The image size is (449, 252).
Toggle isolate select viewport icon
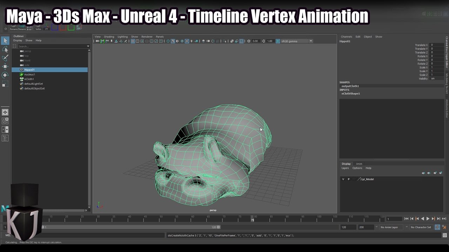225,41
